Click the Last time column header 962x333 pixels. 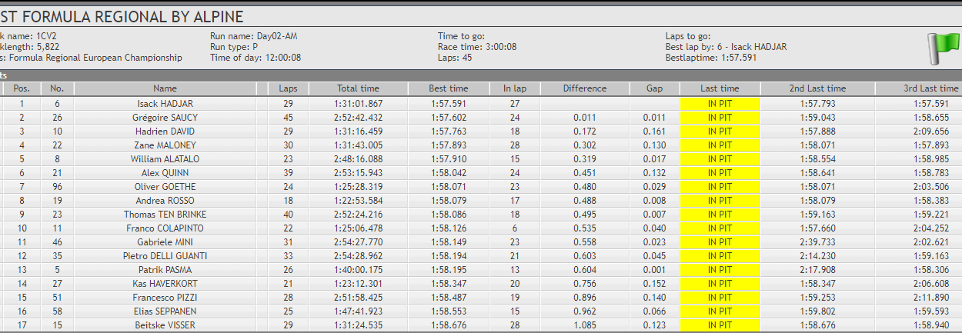tap(720, 88)
